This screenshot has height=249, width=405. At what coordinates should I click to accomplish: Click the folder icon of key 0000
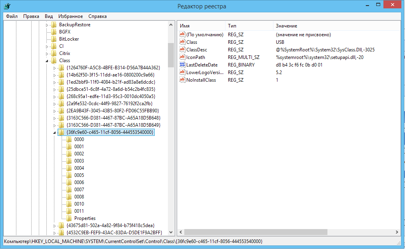coord(69,139)
